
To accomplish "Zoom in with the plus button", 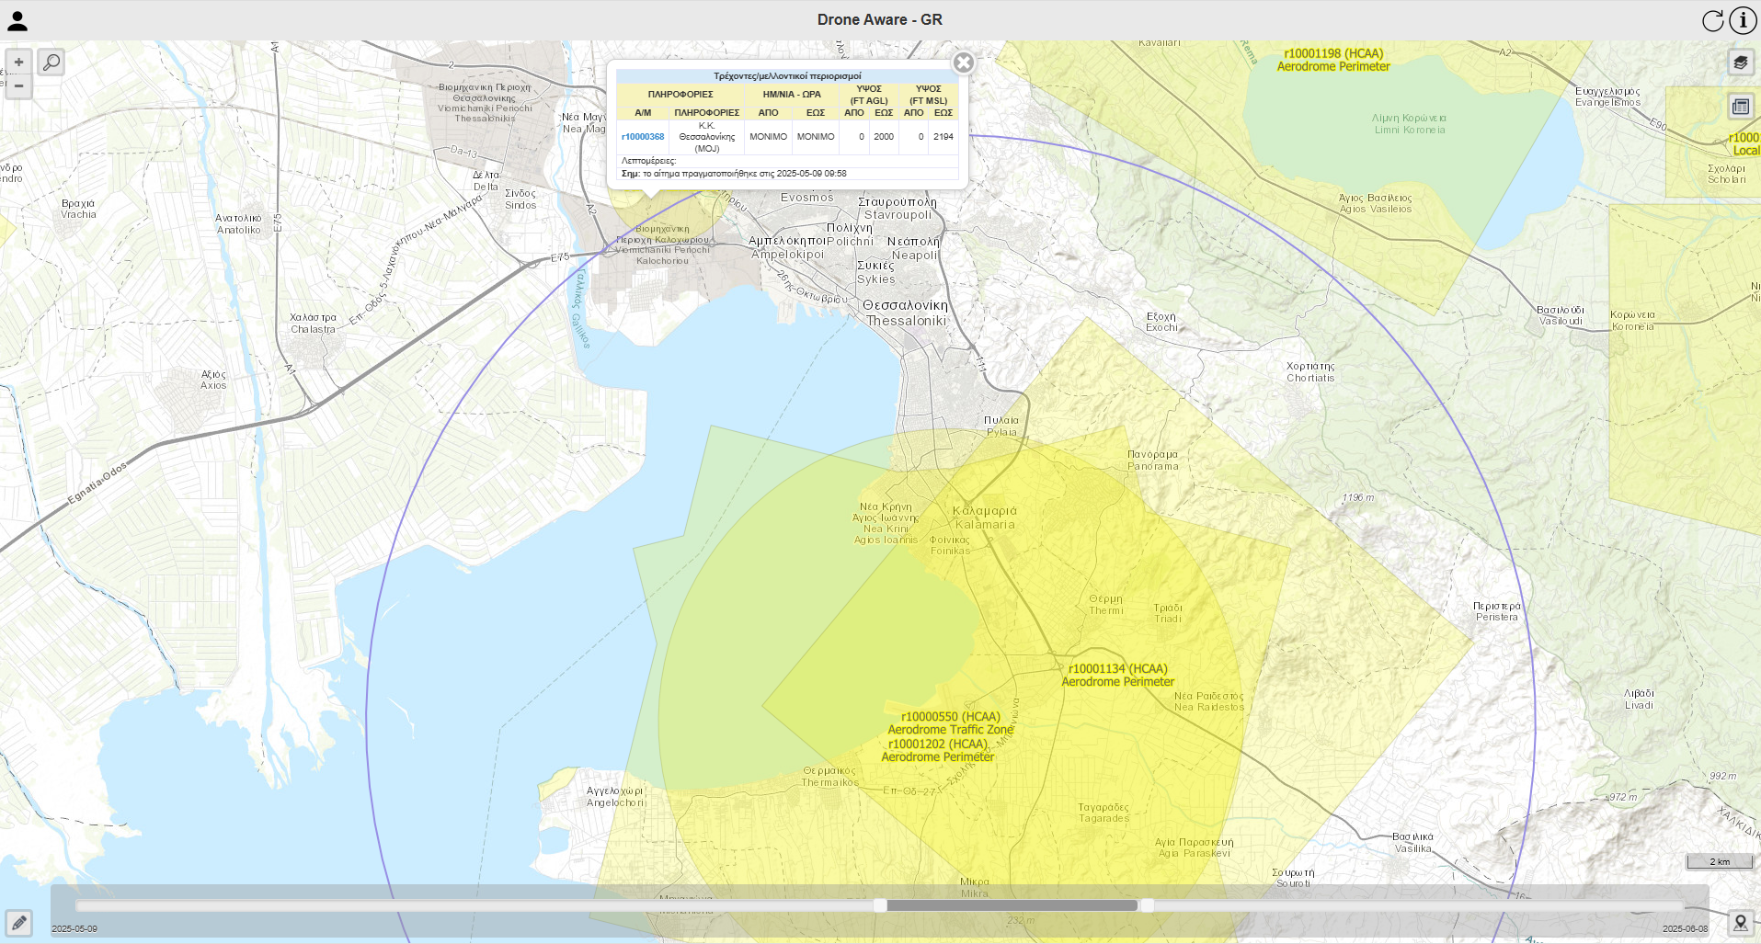I will click(18, 63).
